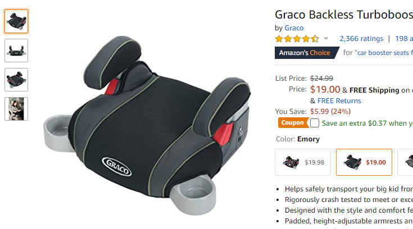The height and width of the screenshot is (229, 413).
Task: Open the 2,366 ratings link
Action: point(361,39)
